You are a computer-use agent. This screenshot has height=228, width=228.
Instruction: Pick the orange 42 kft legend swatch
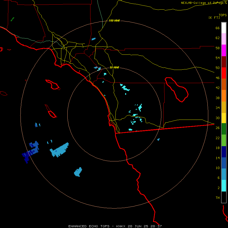point(224,96)
